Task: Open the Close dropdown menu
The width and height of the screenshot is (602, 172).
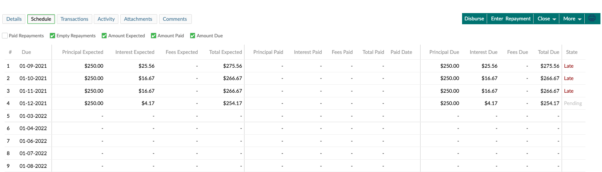Action: (547, 19)
